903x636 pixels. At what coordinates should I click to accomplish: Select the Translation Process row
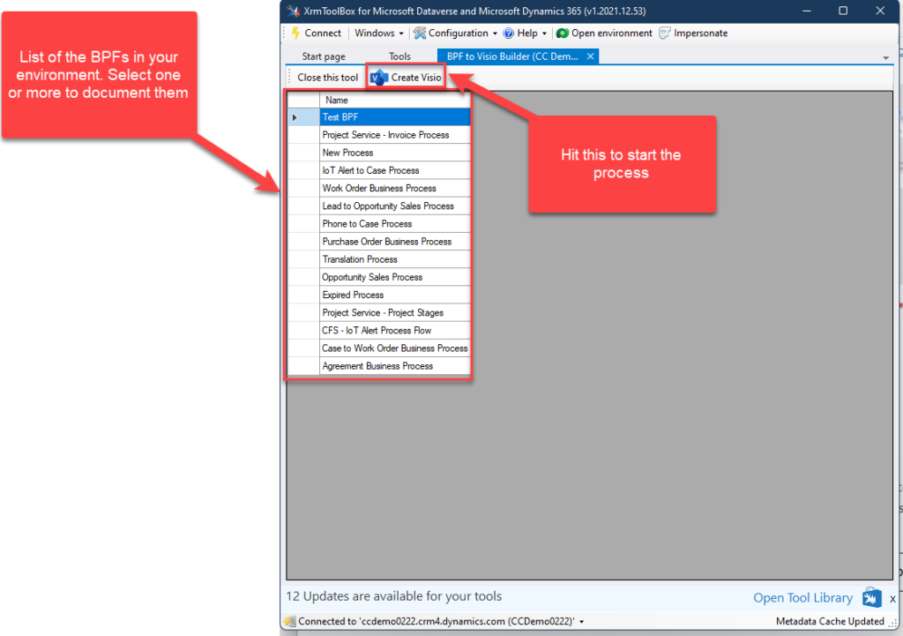click(395, 260)
